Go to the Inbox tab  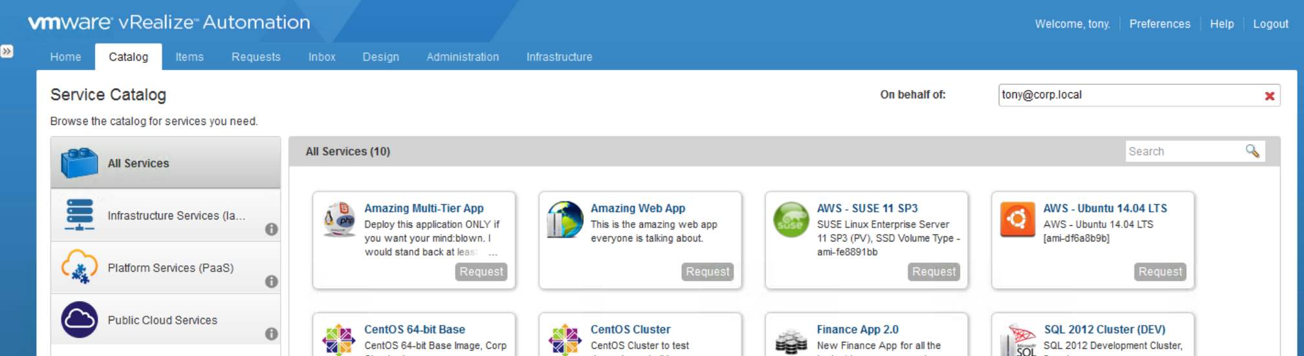322,57
